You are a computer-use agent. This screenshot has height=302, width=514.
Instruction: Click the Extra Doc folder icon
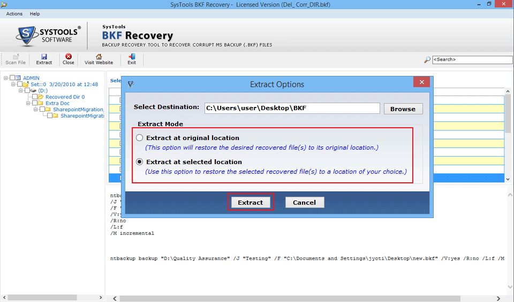41,103
